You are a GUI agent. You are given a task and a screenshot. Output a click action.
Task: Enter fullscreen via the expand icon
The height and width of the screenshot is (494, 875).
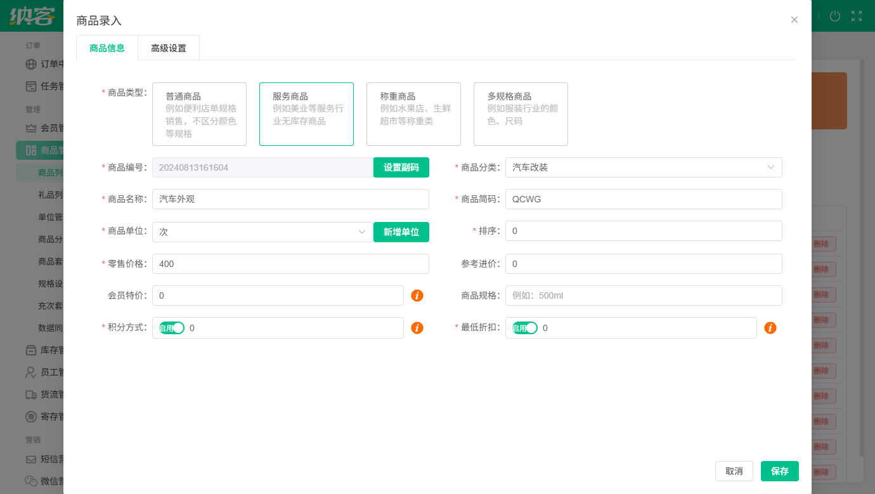[x=857, y=17]
